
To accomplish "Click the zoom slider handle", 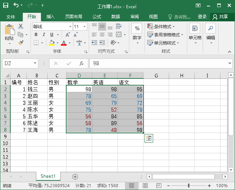I will [x=189, y=186].
